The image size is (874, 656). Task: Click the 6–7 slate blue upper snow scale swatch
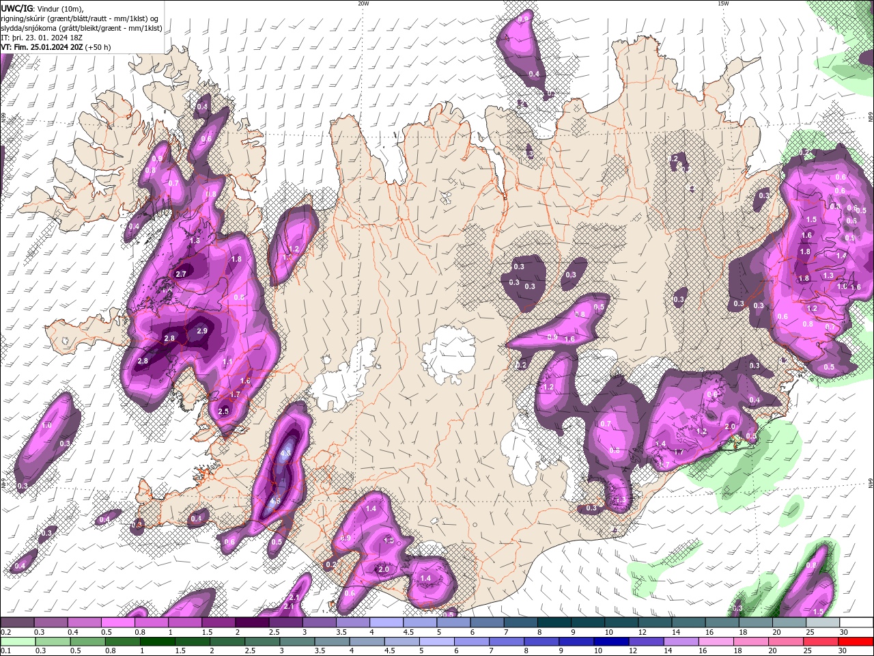(487, 623)
